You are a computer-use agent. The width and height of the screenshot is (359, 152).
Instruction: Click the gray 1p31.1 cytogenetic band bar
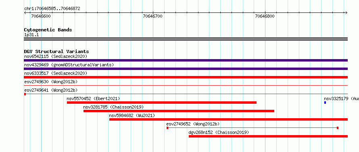click(186, 39)
